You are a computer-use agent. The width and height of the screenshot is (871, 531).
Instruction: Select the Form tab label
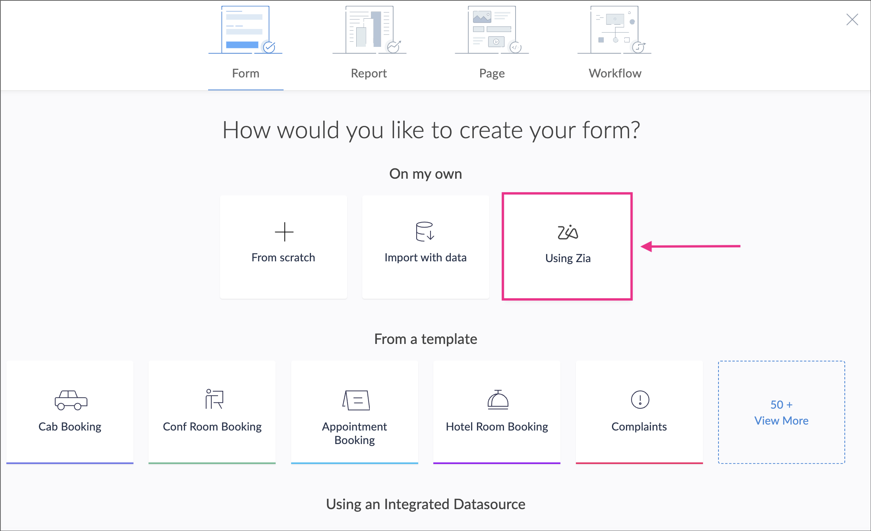click(245, 73)
